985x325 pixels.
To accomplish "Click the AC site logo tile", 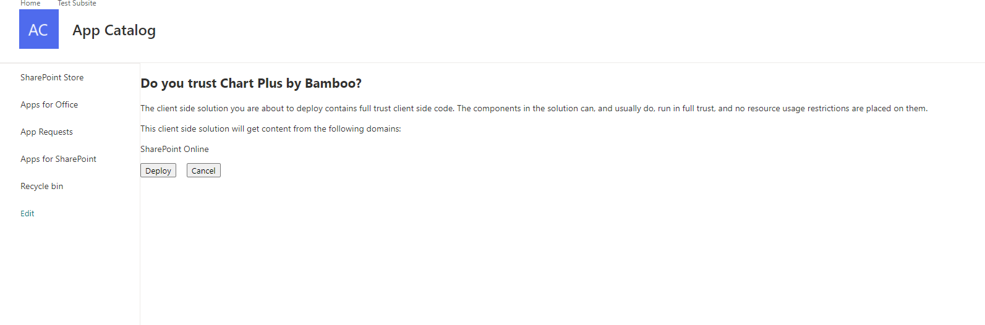I will pos(38,29).
